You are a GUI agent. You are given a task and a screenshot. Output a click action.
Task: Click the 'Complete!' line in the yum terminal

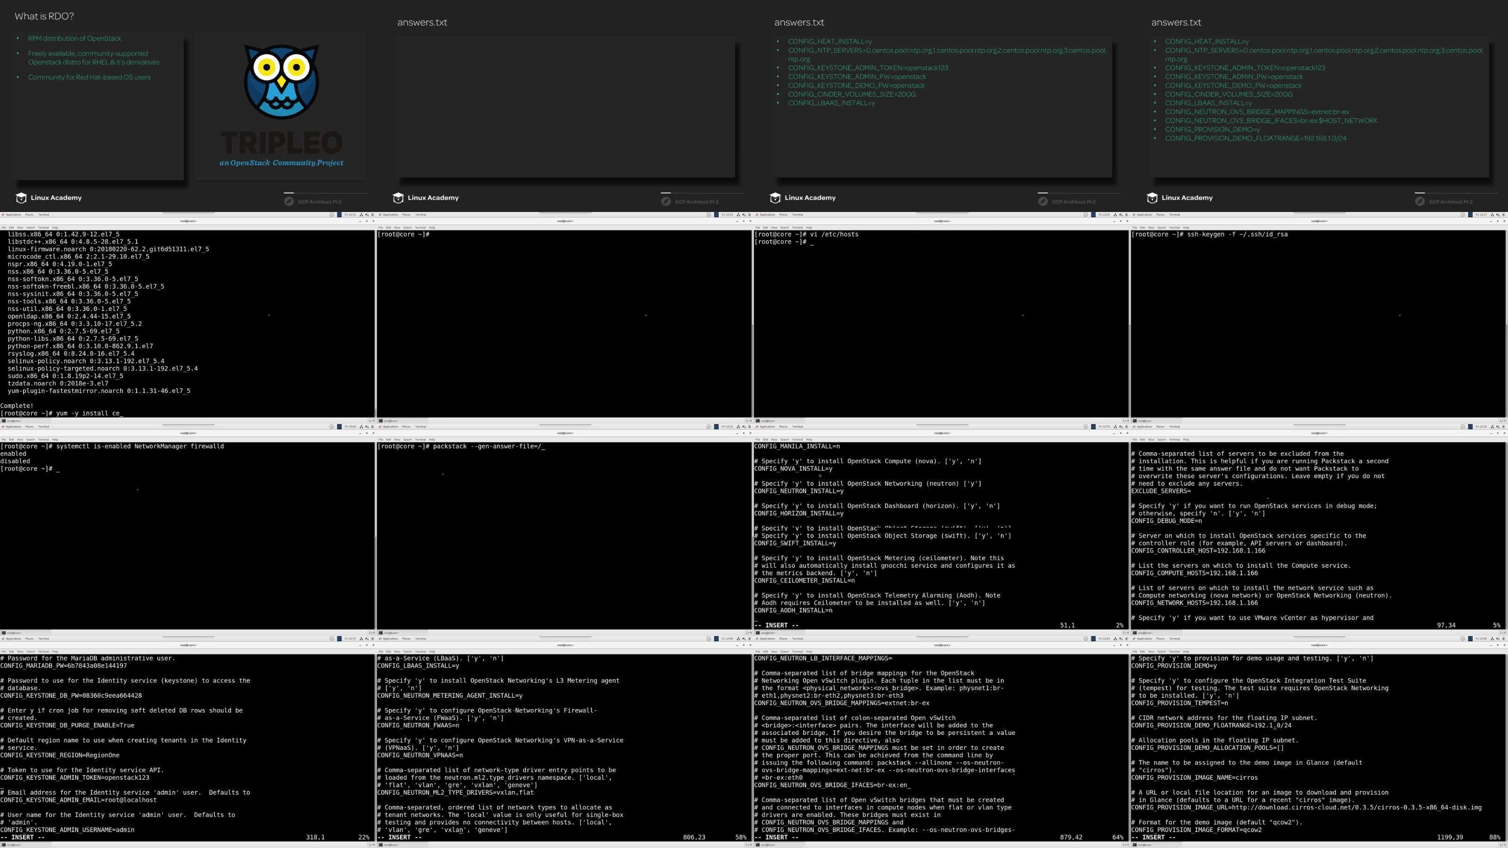pos(17,406)
